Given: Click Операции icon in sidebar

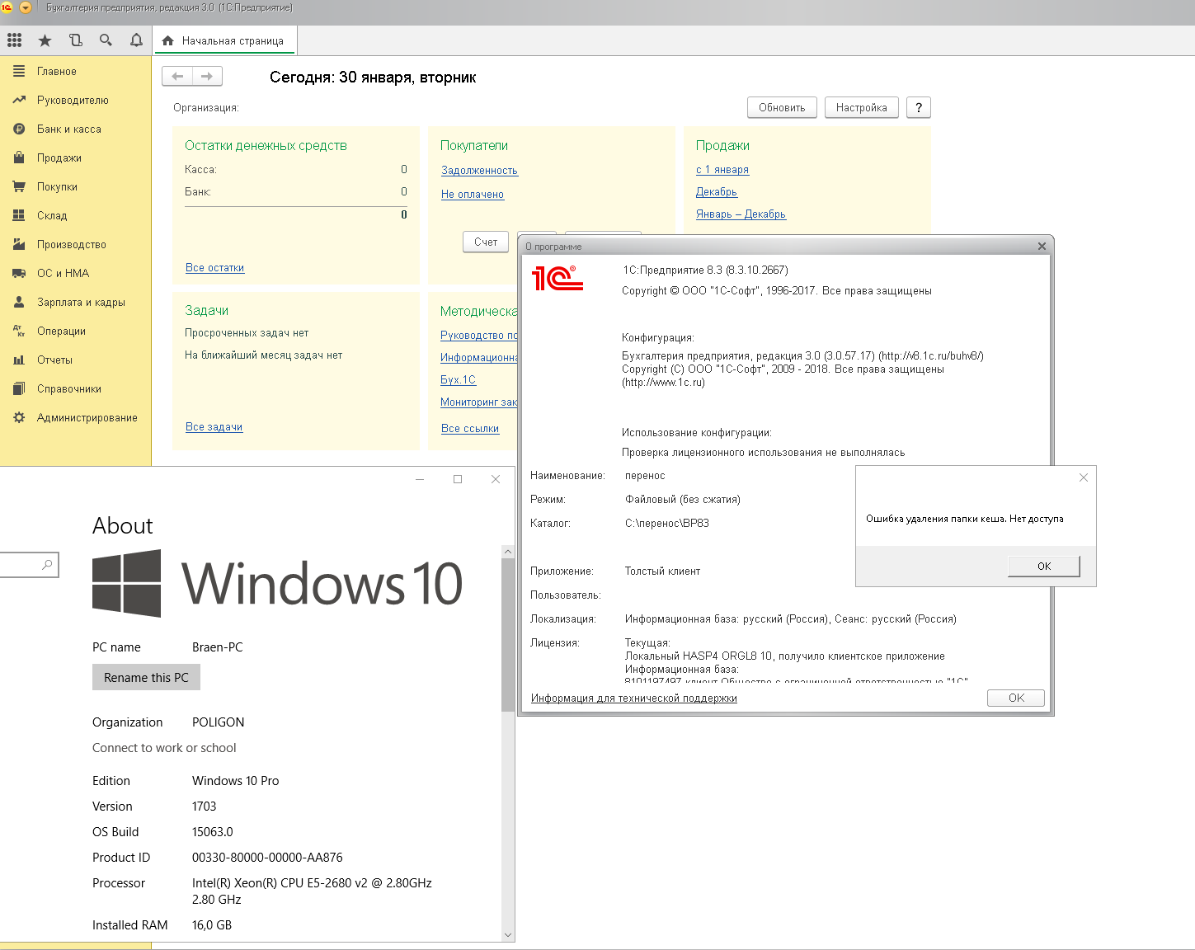Looking at the screenshot, I should tap(19, 331).
